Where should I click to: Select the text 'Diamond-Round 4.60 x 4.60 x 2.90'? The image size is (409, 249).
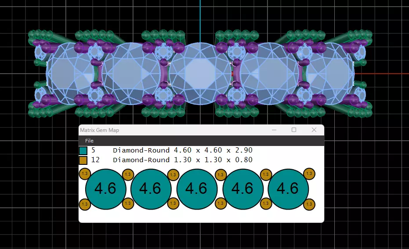pyautogui.click(x=183, y=150)
